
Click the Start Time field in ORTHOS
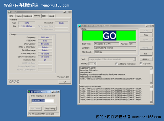(107, 44)
